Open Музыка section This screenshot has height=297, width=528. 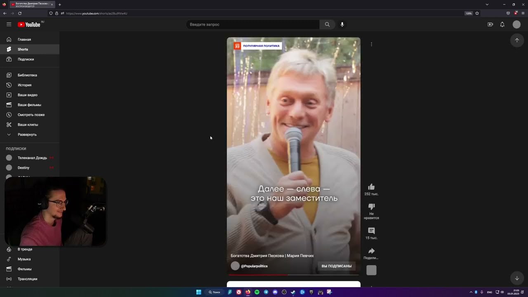tap(30, 259)
